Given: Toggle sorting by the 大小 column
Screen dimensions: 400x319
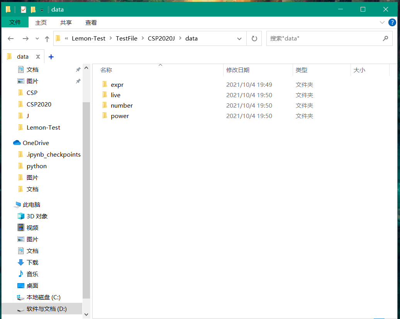Looking at the screenshot, I should coord(358,70).
